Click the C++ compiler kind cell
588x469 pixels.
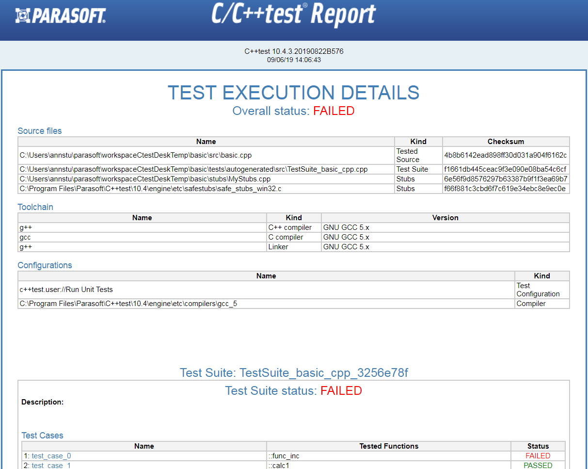click(x=294, y=227)
